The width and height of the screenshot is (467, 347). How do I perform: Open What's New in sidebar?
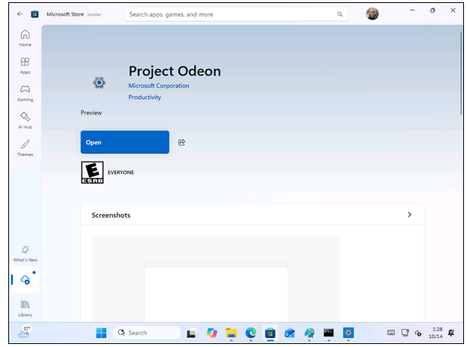[25, 253]
